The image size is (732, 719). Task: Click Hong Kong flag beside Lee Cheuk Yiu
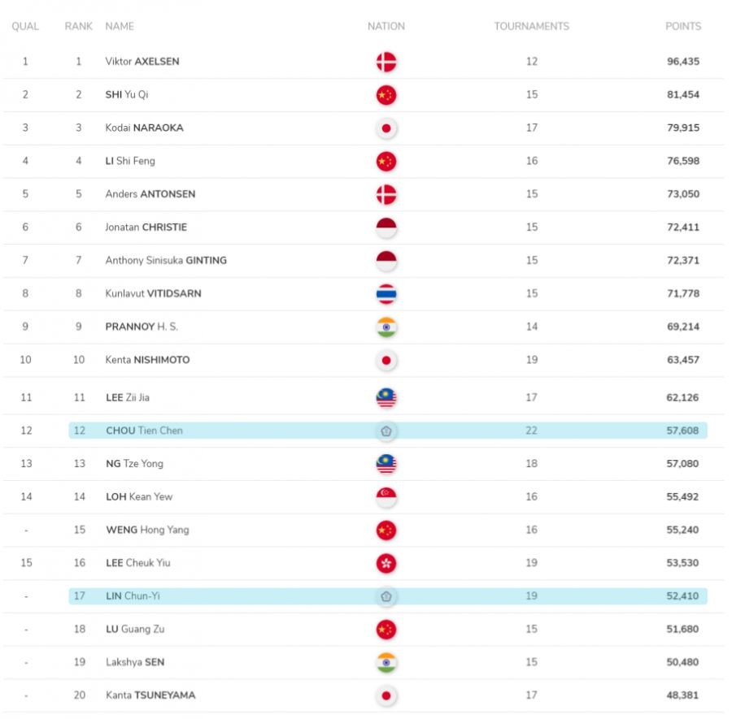pyautogui.click(x=386, y=563)
